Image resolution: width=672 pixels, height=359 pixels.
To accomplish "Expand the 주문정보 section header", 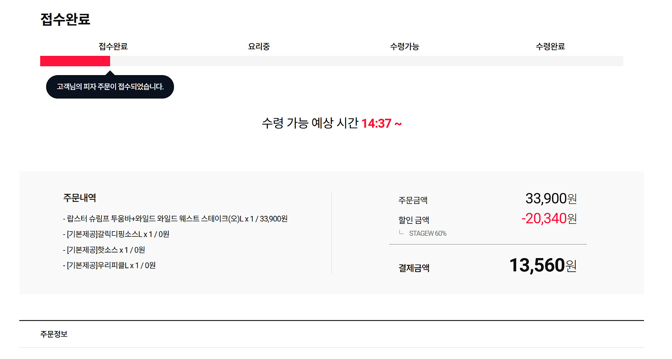I will 54,334.
